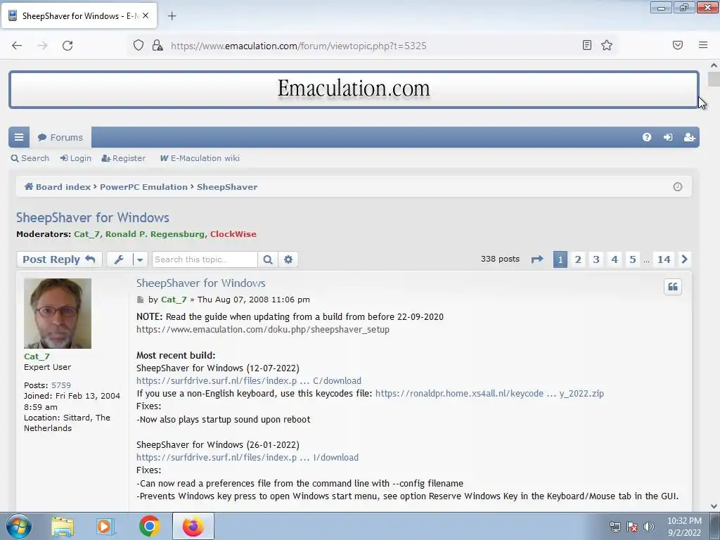Quote the first post by Cat_7
The height and width of the screenshot is (540, 720).
pyautogui.click(x=673, y=287)
